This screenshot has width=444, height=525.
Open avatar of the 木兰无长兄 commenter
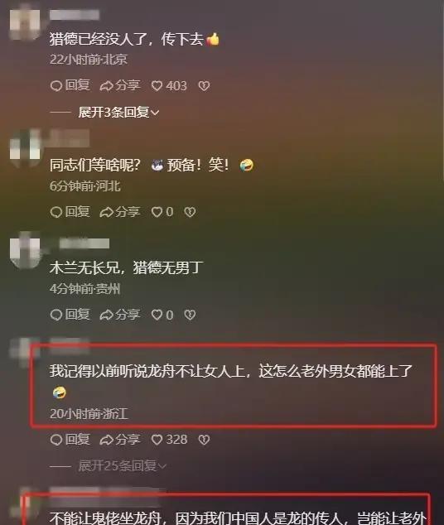click(25, 251)
